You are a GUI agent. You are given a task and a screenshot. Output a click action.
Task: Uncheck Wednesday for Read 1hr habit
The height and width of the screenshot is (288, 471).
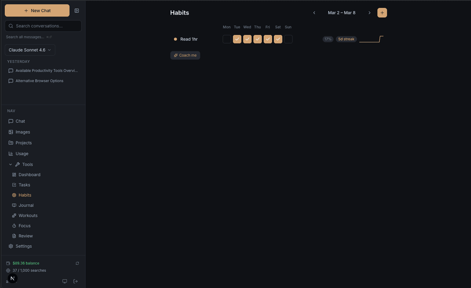[247, 39]
